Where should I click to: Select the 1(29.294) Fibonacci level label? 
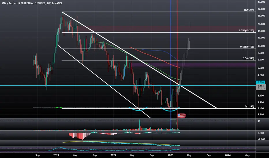pyautogui.click(x=249, y=10)
